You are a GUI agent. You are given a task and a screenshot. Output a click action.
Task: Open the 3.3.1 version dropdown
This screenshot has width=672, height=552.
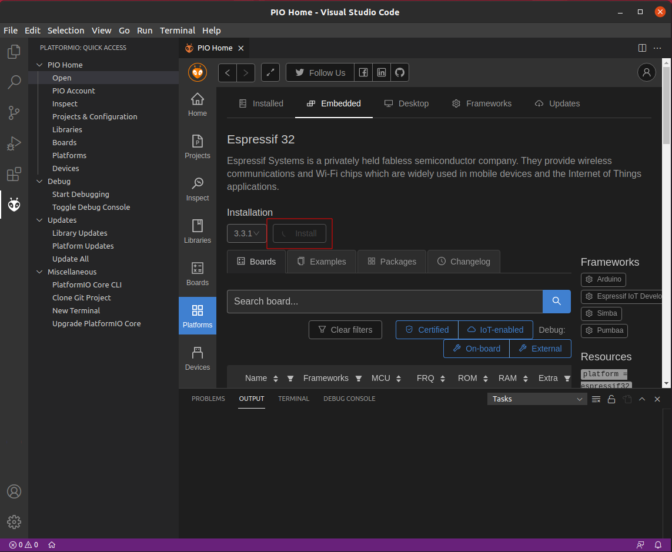(247, 233)
